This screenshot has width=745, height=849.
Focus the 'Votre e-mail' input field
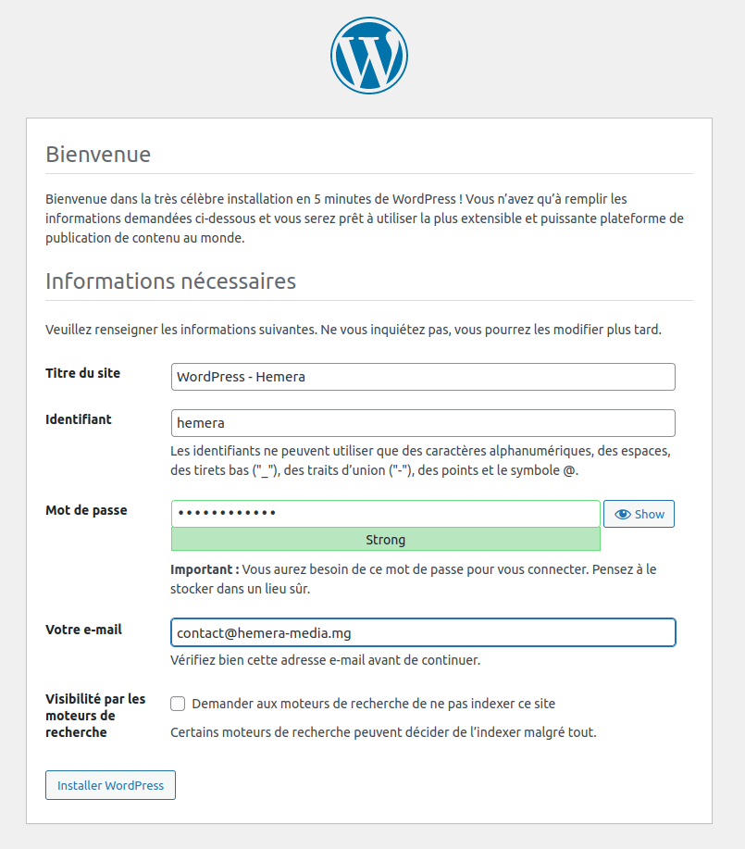(x=422, y=632)
